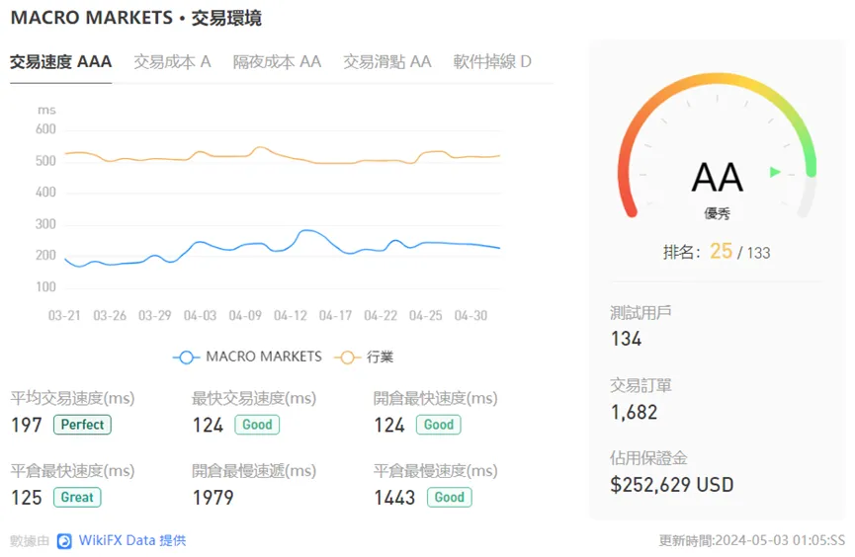The height and width of the screenshot is (557, 855).
Task: Click the 優秀 label under AA
Action: (717, 213)
